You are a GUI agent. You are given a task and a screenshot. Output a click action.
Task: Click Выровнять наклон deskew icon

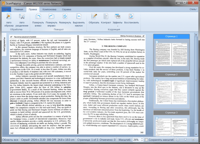click(79, 16)
